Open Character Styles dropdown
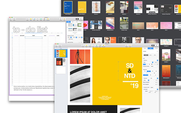181x113 pixels. 154,66
